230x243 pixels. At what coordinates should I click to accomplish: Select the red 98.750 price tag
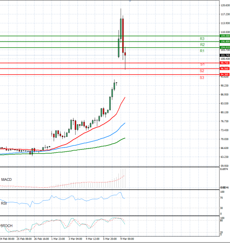(x=225, y=63)
